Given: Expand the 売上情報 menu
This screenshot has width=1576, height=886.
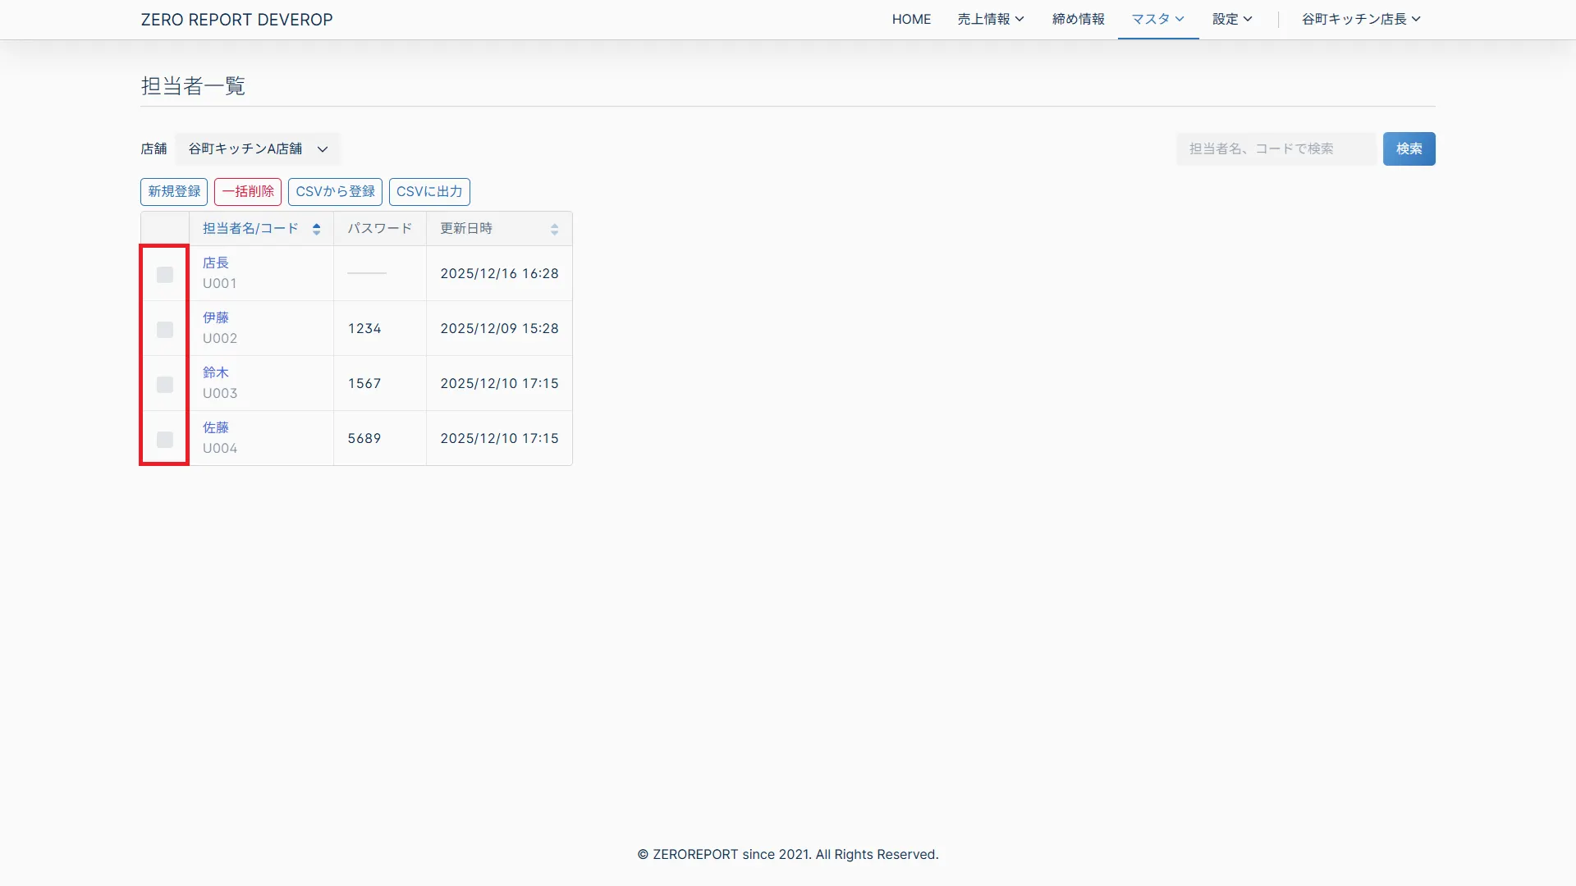Looking at the screenshot, I should pyautogui.click(x=990, y=19).
